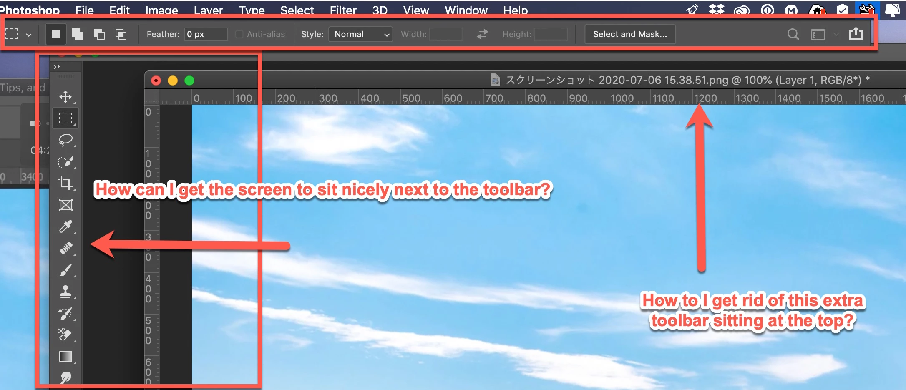Open the Style dropdown set to Normal
This screenshot has height=390, width=906.
pos(360,34)
